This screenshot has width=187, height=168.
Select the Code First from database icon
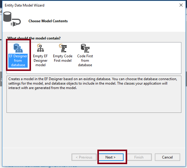[85, 48]
